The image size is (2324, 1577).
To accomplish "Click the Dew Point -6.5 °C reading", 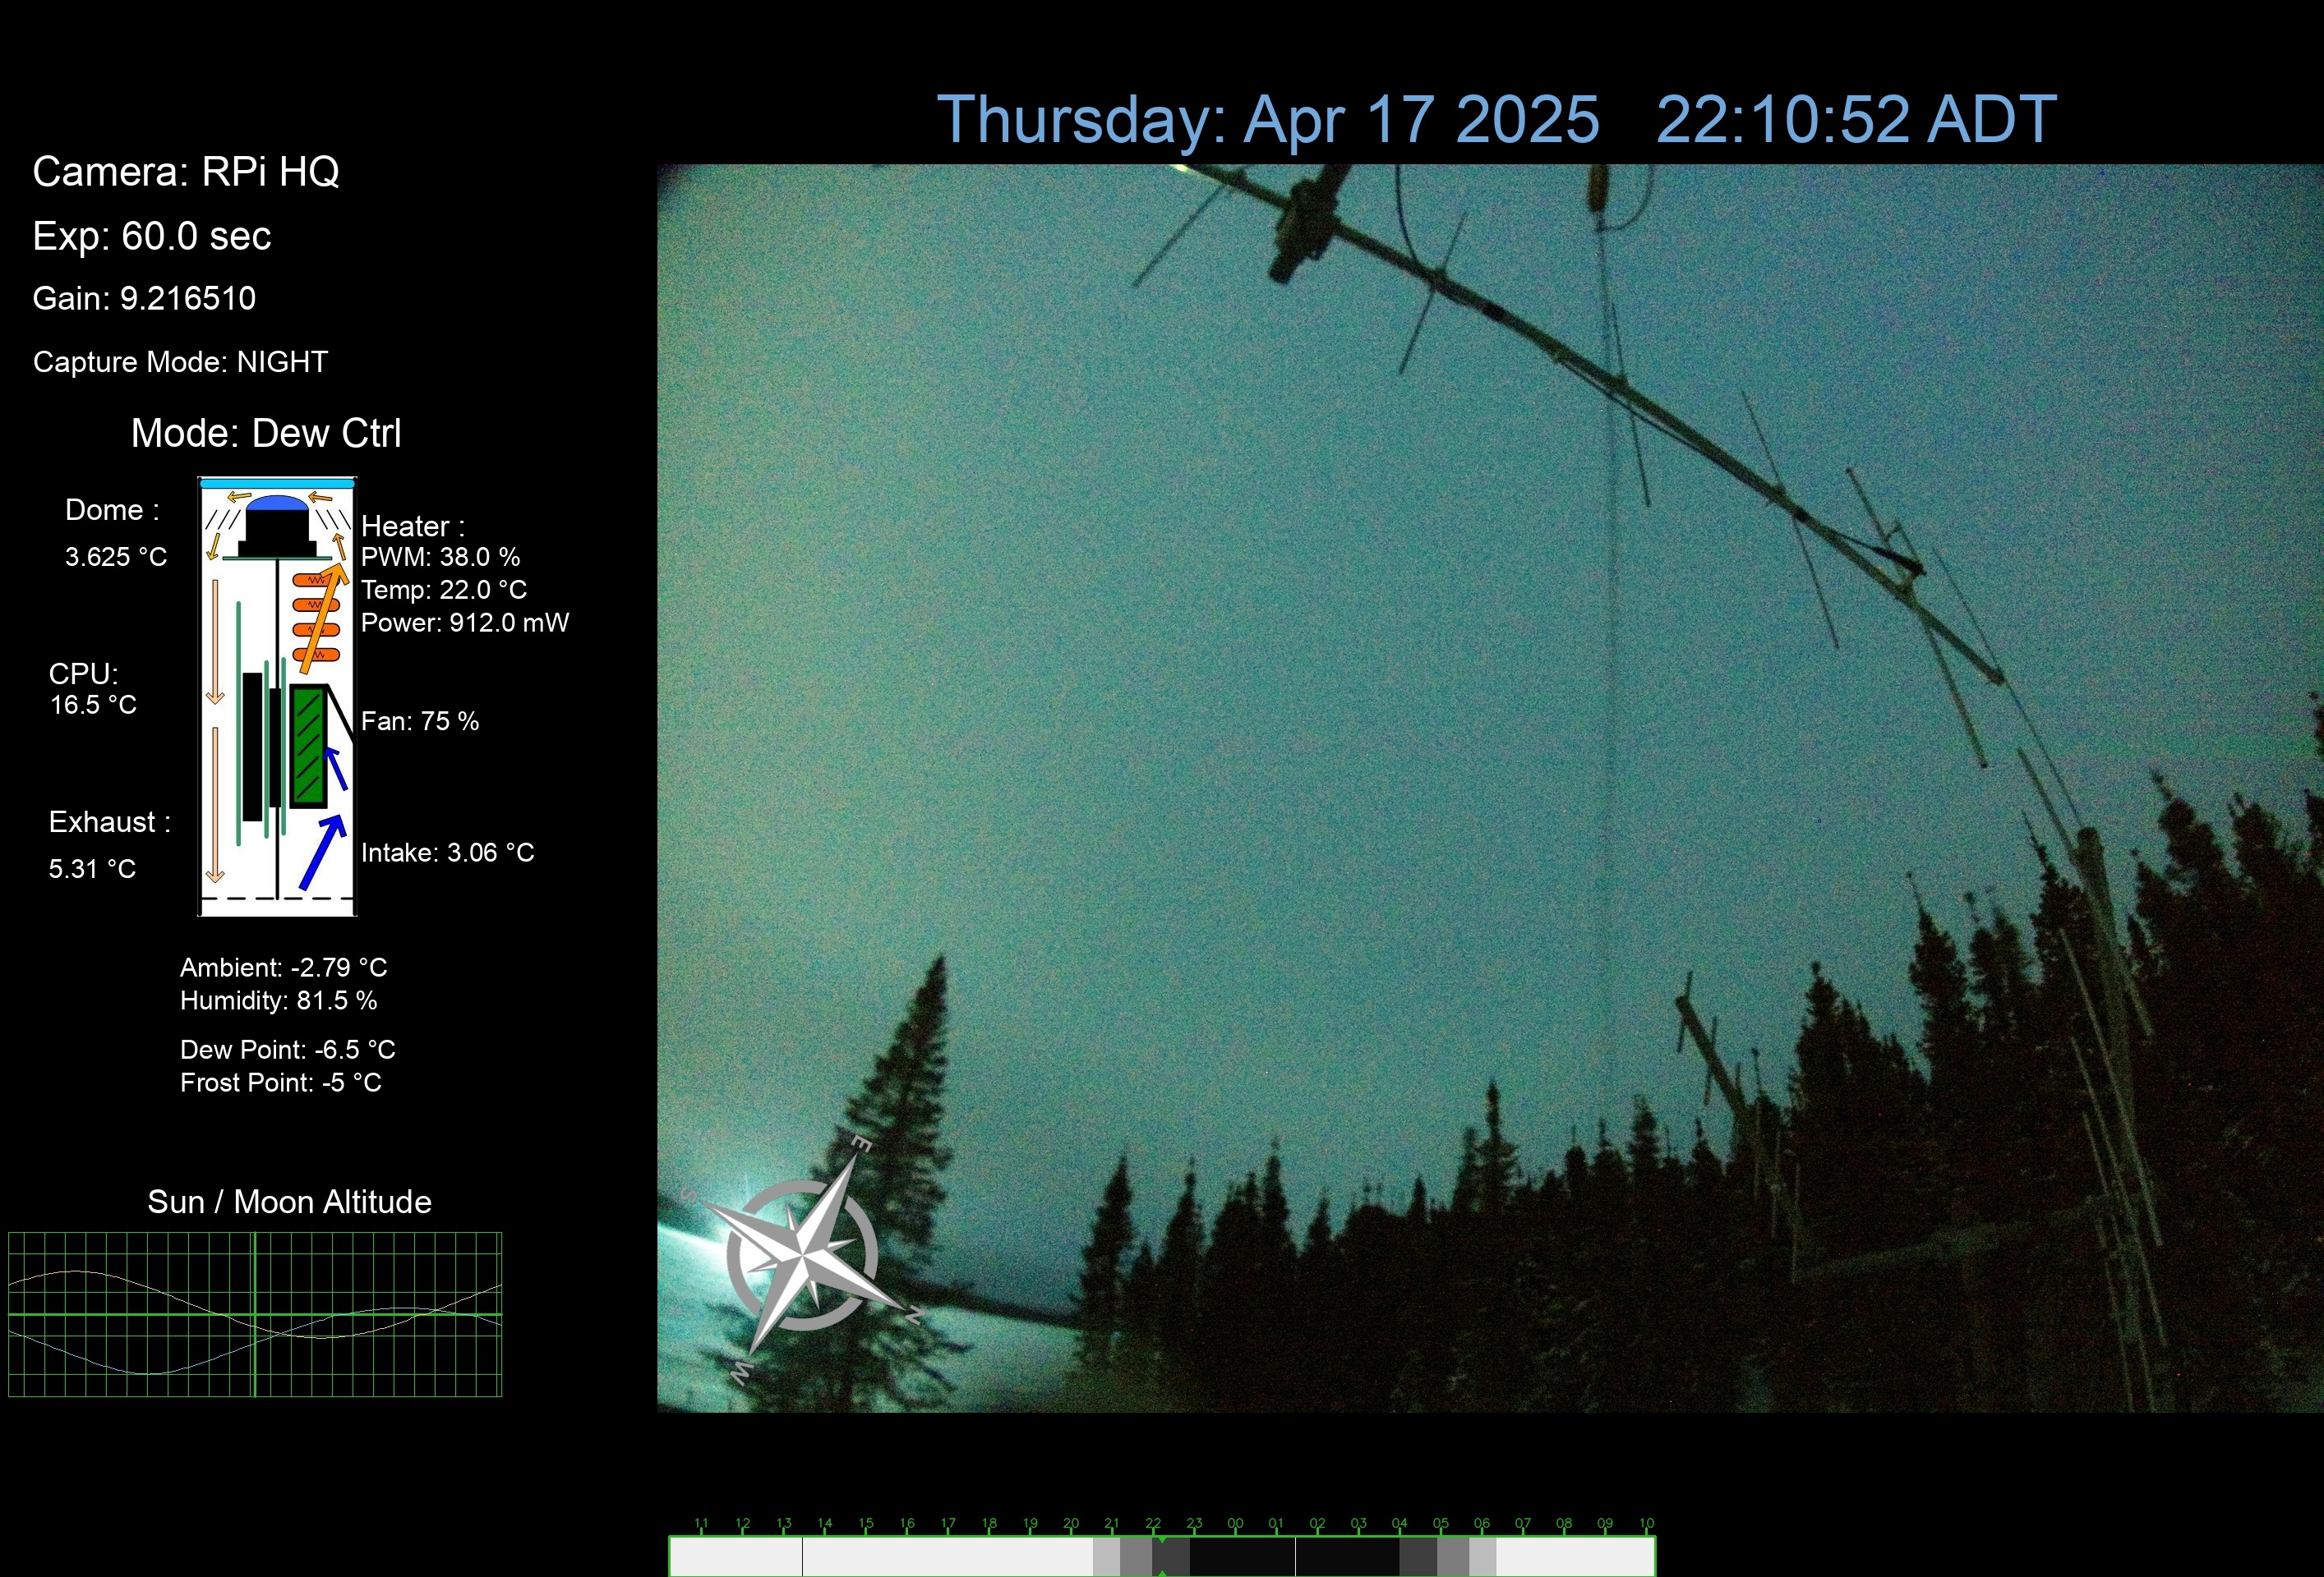I will tap(287, 1050).
